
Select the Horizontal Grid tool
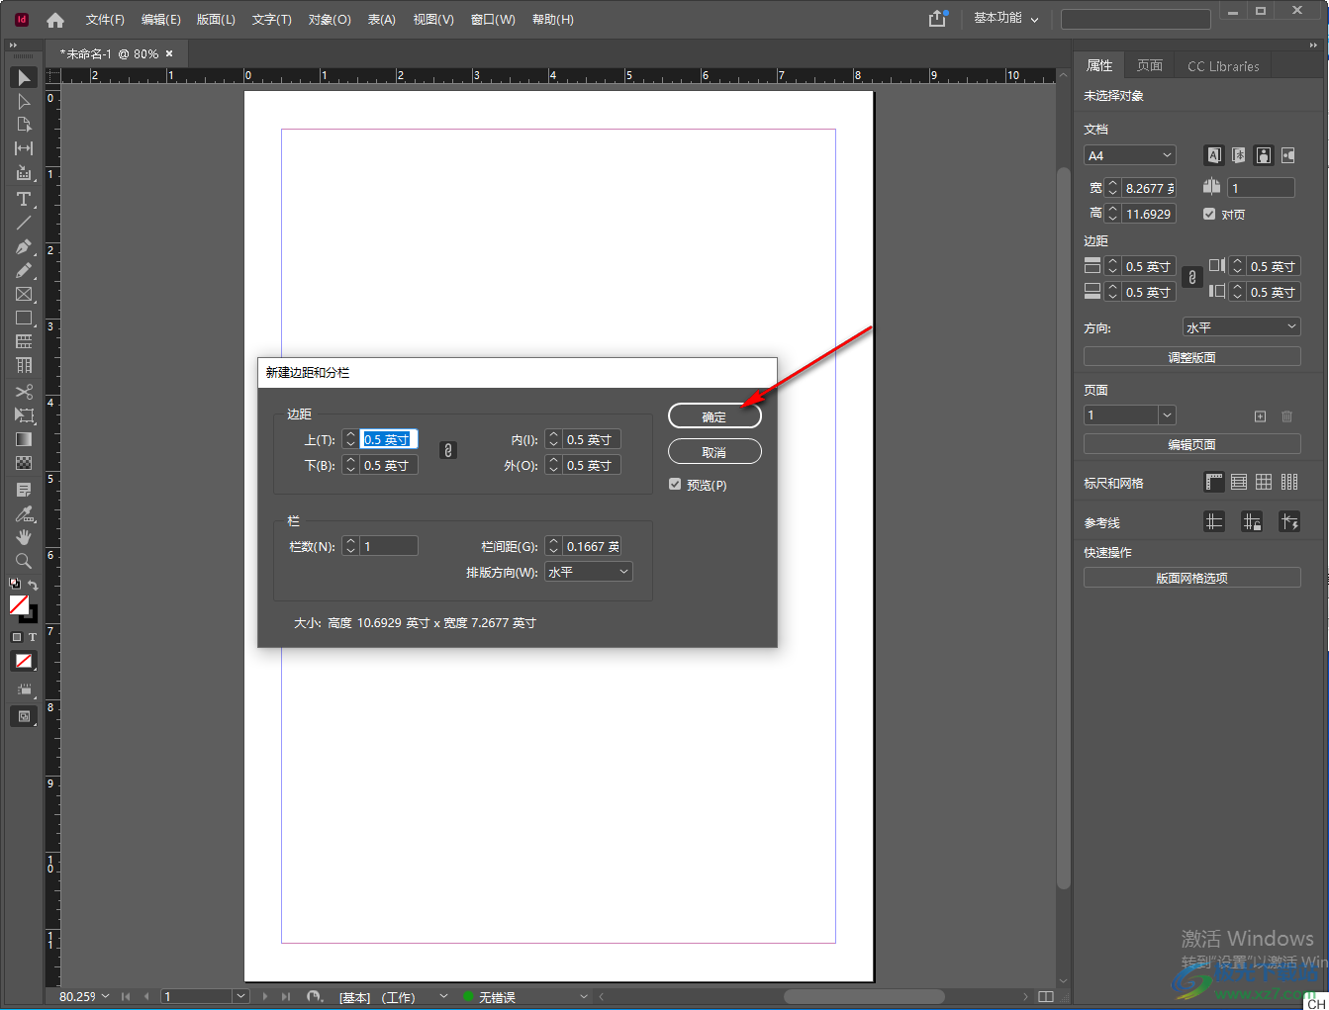(x=24, y=341)
